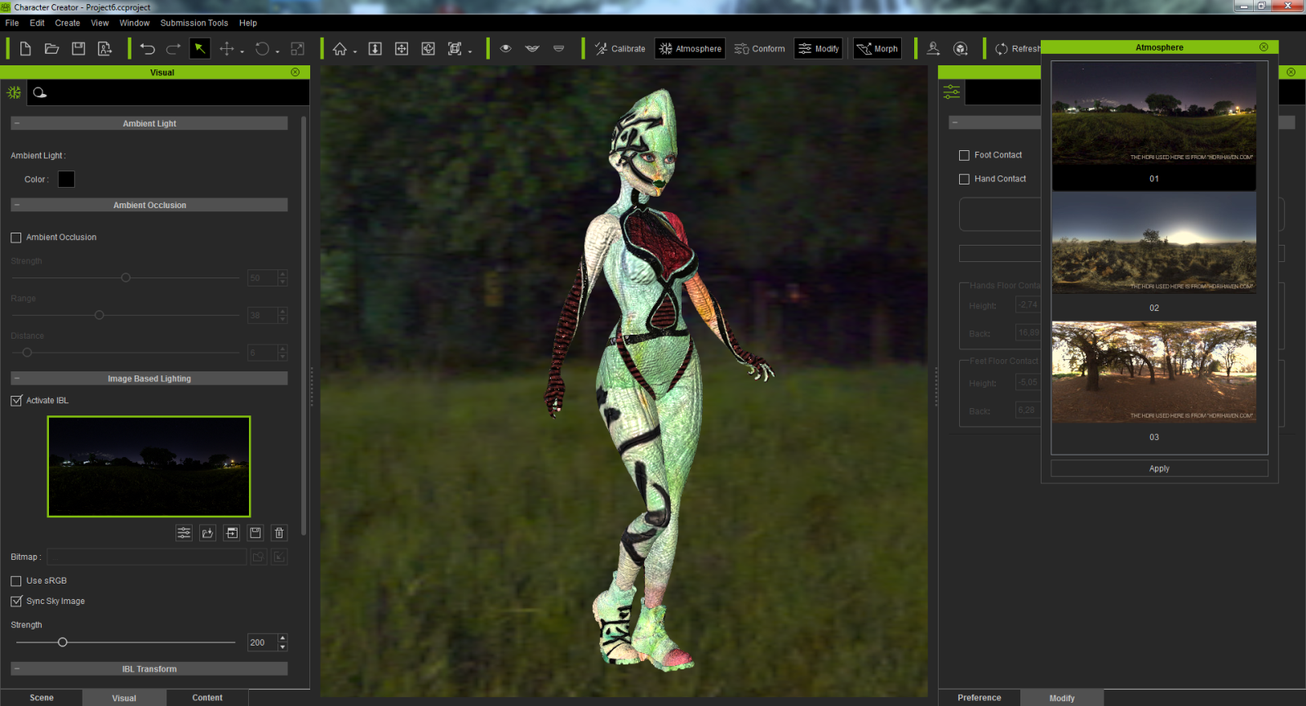
Task: Collapse the Image Based Lighting section header
Action: click(x=149, y=379)
